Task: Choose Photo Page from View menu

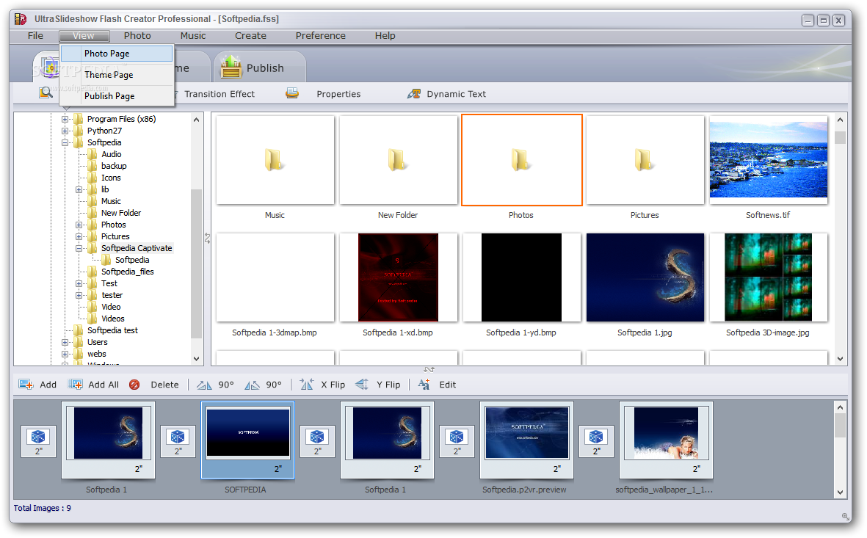Action: pos(117,54)
